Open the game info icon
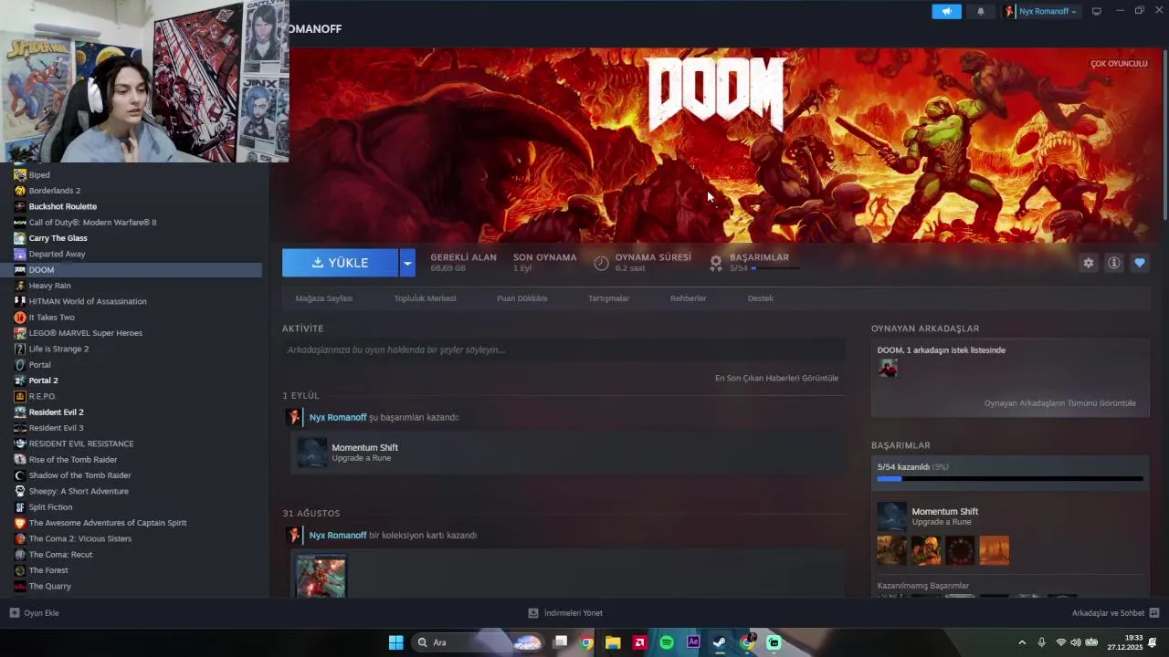 click(x=1114, y=263)
